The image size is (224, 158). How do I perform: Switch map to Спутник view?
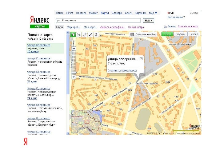click(180, 34)
